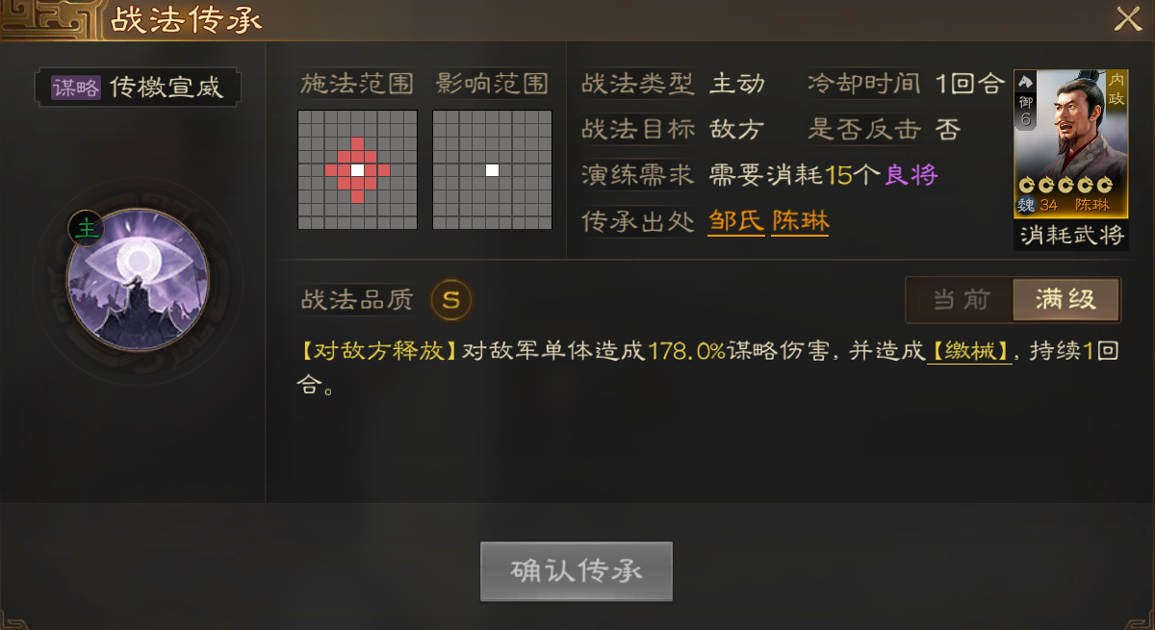The height and width of the screenshot is (630, 1155).
Task: Click the 谋略 skill type tag
Action: (x=75, y=88)
